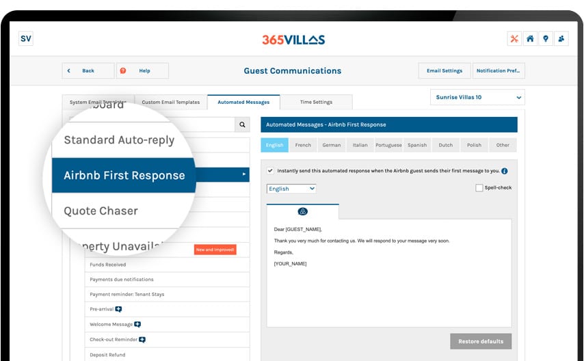Select the French language tab
Image resolution: width=584 pixels, height=361 pixels.
coord(303,145)
